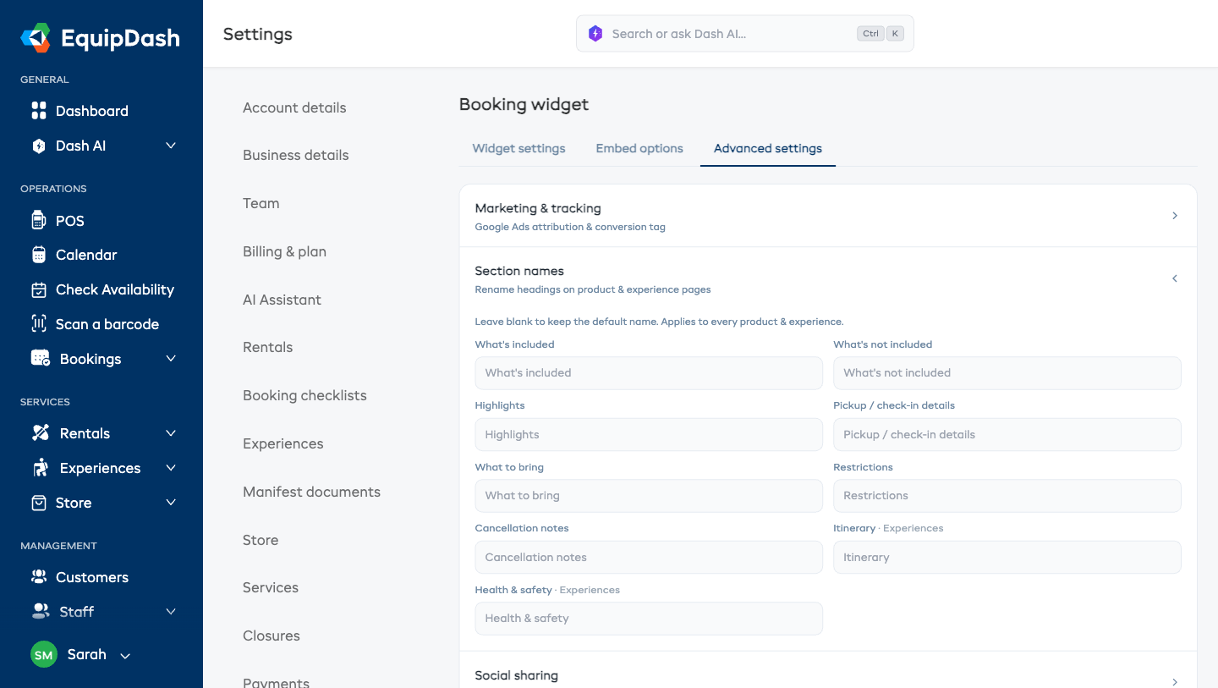Select the Advanced settings tab
Screen dimensions: 1218x688
(x=768, y=148)
